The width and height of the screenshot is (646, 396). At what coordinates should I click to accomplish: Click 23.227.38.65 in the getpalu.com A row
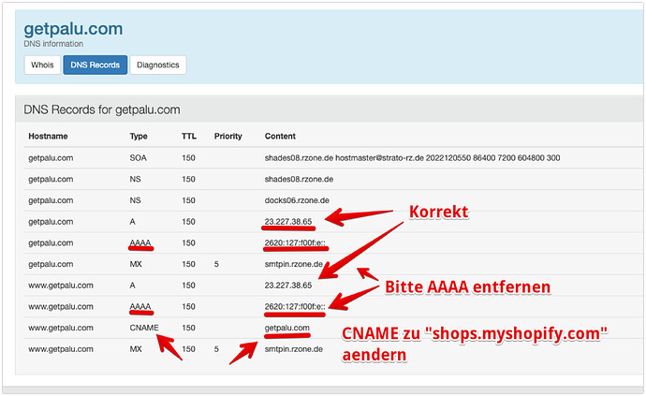[x=288, y=222]
